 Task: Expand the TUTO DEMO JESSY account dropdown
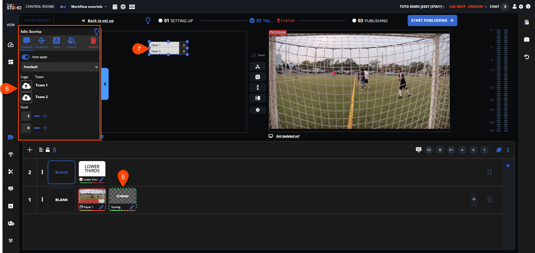[x=422, y=7]
